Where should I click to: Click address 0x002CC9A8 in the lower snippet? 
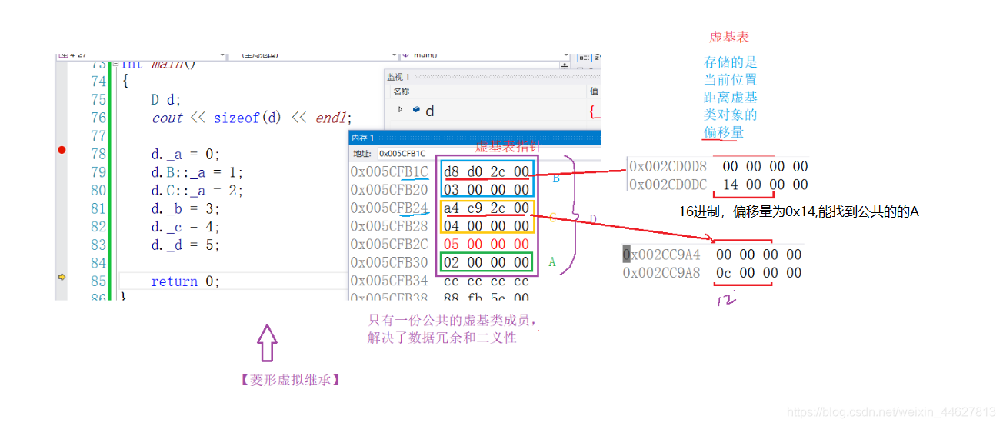(661, 273)
